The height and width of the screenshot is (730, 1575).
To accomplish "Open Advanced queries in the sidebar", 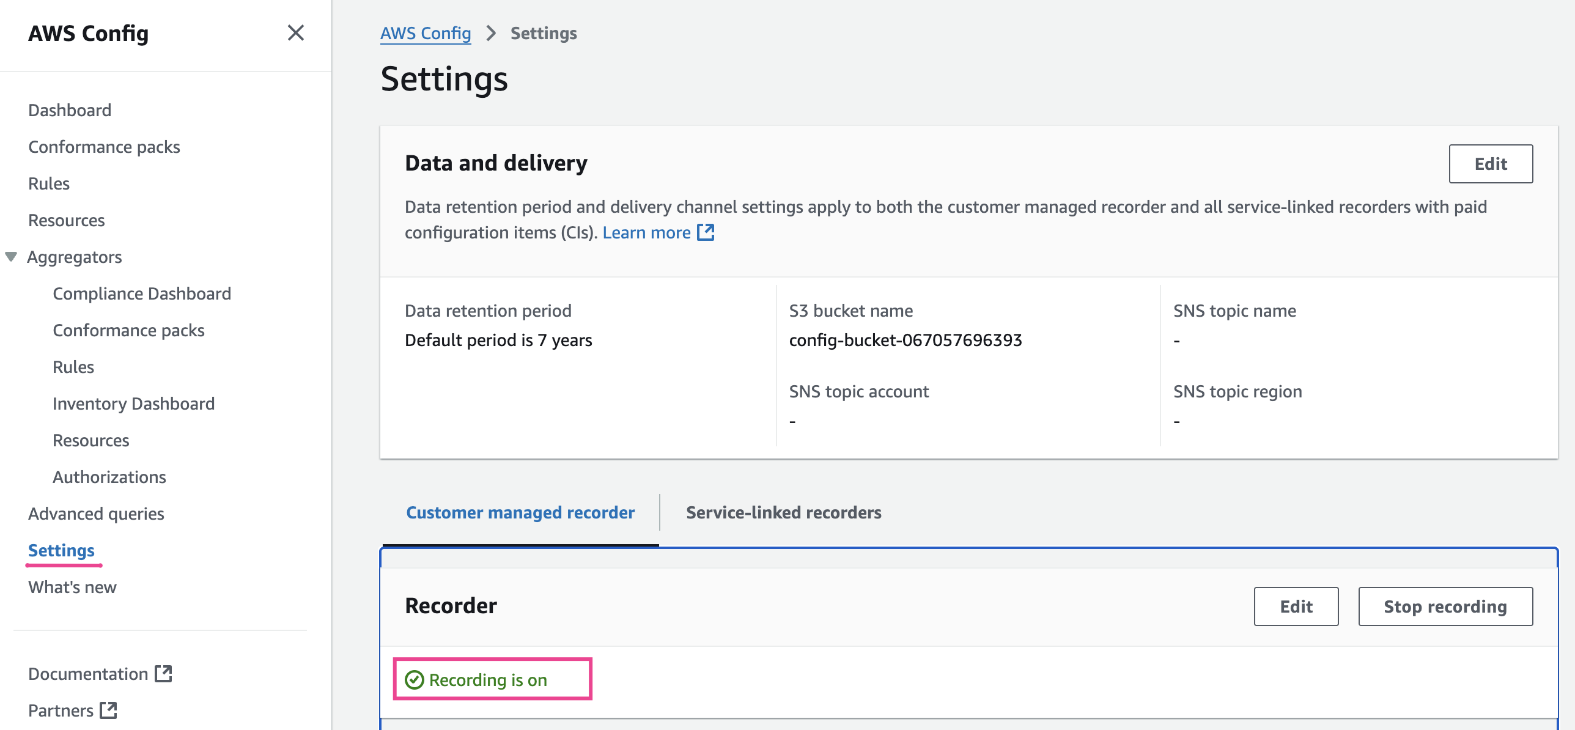I will [96, 514].
